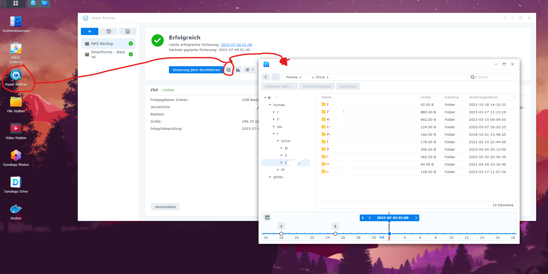Select timeline version marker at day 18
This screenshot has width=548, height=274.
tap(281, 234)
